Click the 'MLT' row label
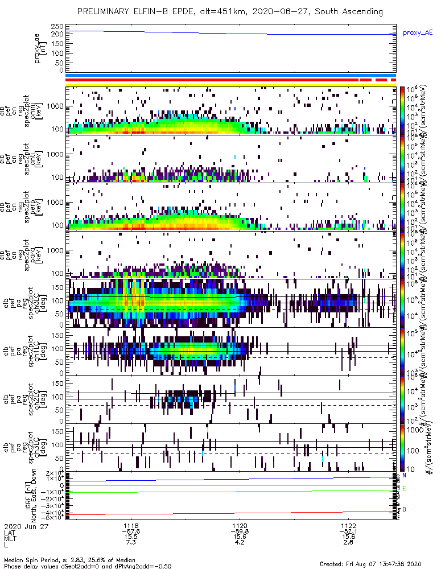441x569 pixels. pos(10,538)
